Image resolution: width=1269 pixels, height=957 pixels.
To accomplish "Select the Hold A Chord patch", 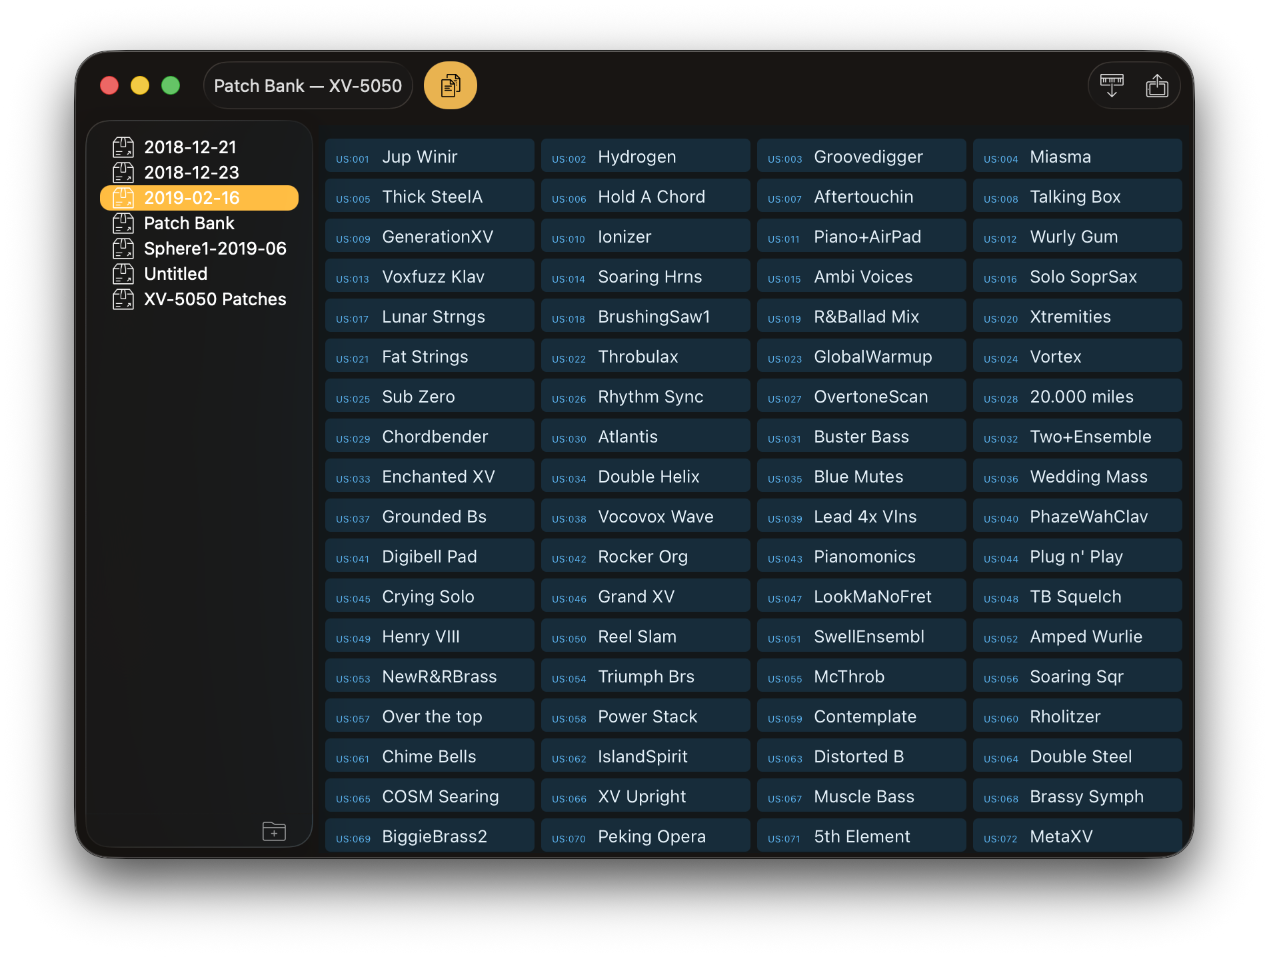I will coord(646,196).
